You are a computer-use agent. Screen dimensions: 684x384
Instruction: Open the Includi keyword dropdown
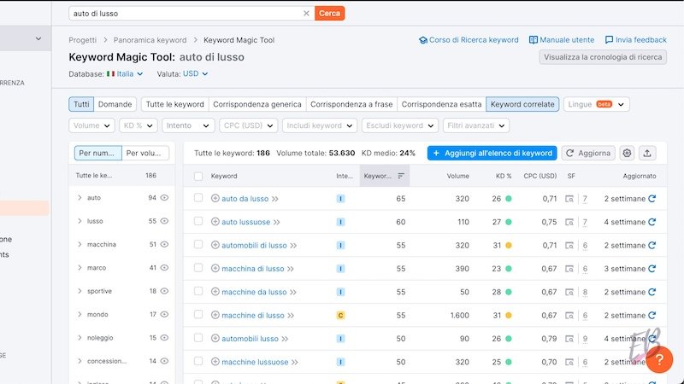(x=319, y=125)
